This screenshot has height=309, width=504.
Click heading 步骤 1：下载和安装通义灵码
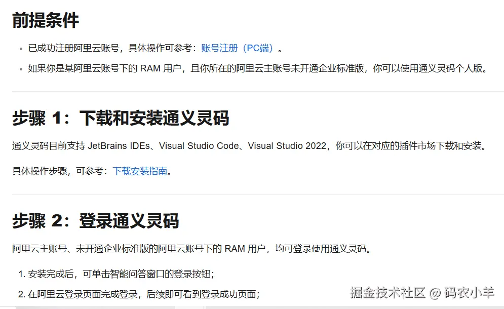click(x=121, y=118)
